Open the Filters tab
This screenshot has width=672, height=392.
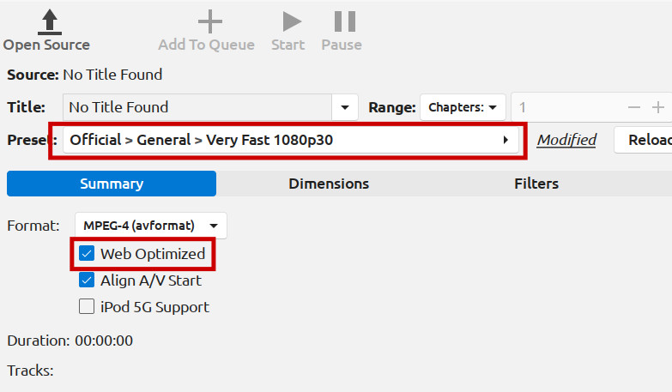point(536,184)
